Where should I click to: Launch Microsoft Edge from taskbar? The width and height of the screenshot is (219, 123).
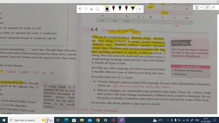66,120
